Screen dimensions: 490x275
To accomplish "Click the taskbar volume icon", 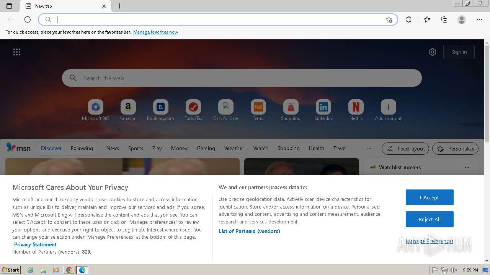I will [x=453, y=270].
